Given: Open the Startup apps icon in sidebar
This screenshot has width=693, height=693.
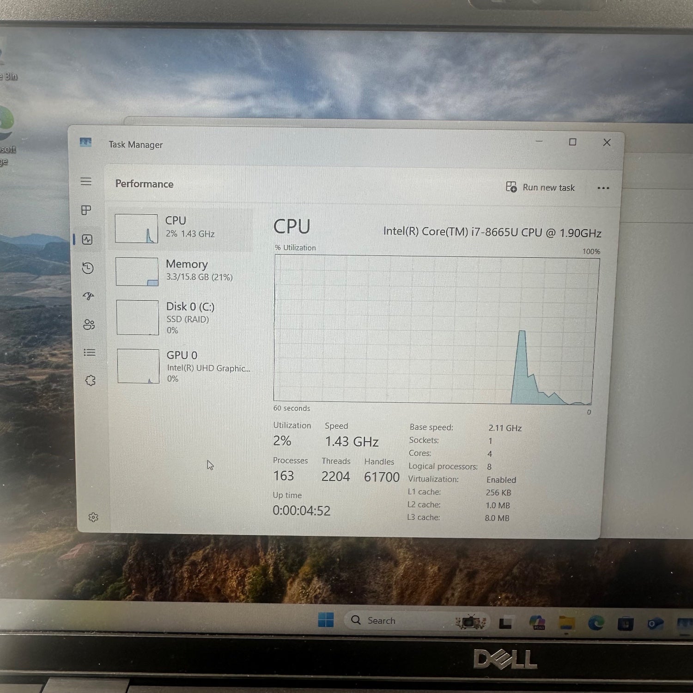Looking at the screenshot, I should (x=88, y=296).
